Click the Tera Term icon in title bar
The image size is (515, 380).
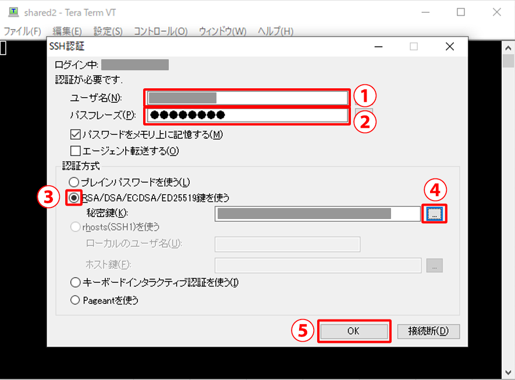(x=13, y=12)
